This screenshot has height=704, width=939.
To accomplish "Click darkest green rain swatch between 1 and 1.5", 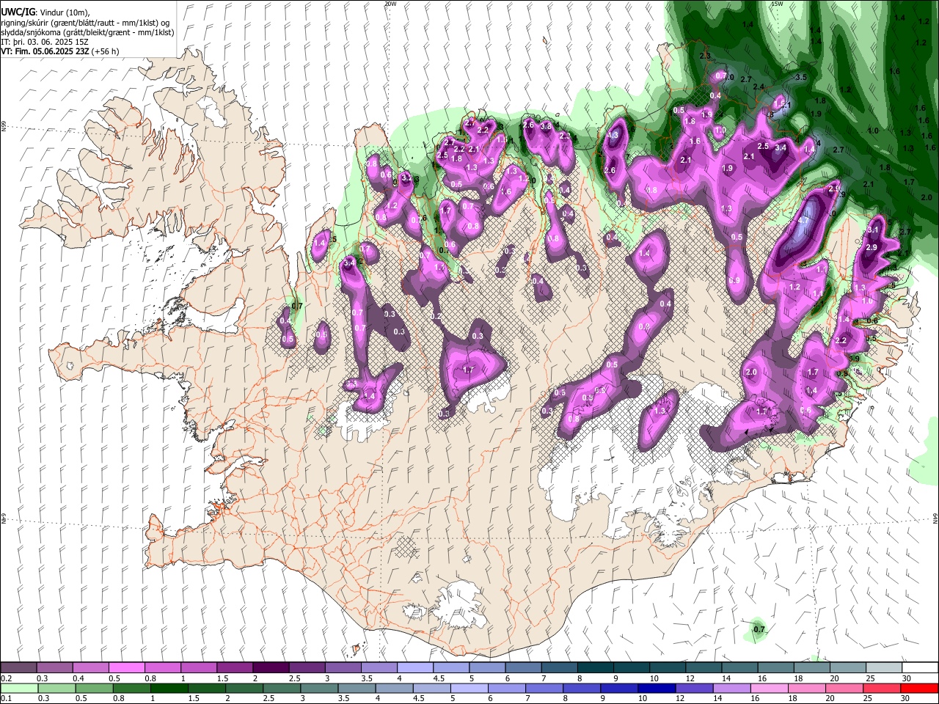I will coord(168,688).
